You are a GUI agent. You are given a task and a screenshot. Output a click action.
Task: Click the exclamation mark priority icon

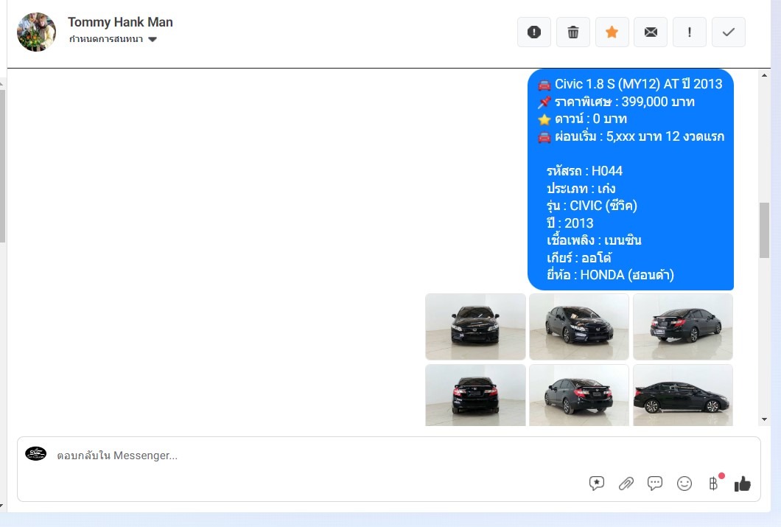point(690,32)
